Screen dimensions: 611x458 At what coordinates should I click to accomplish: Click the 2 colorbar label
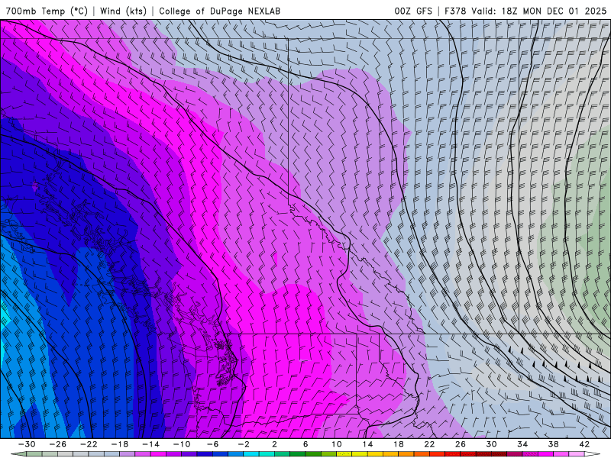(274, 444)
